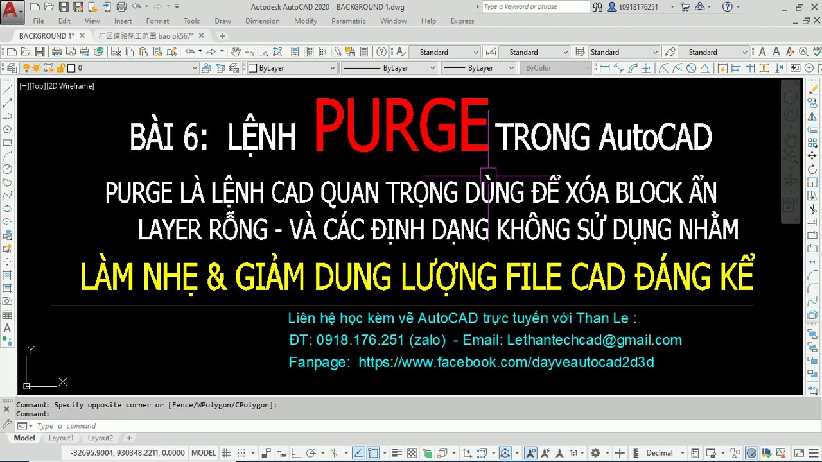Open the QuickCalc calculator icon

(363, 52)
